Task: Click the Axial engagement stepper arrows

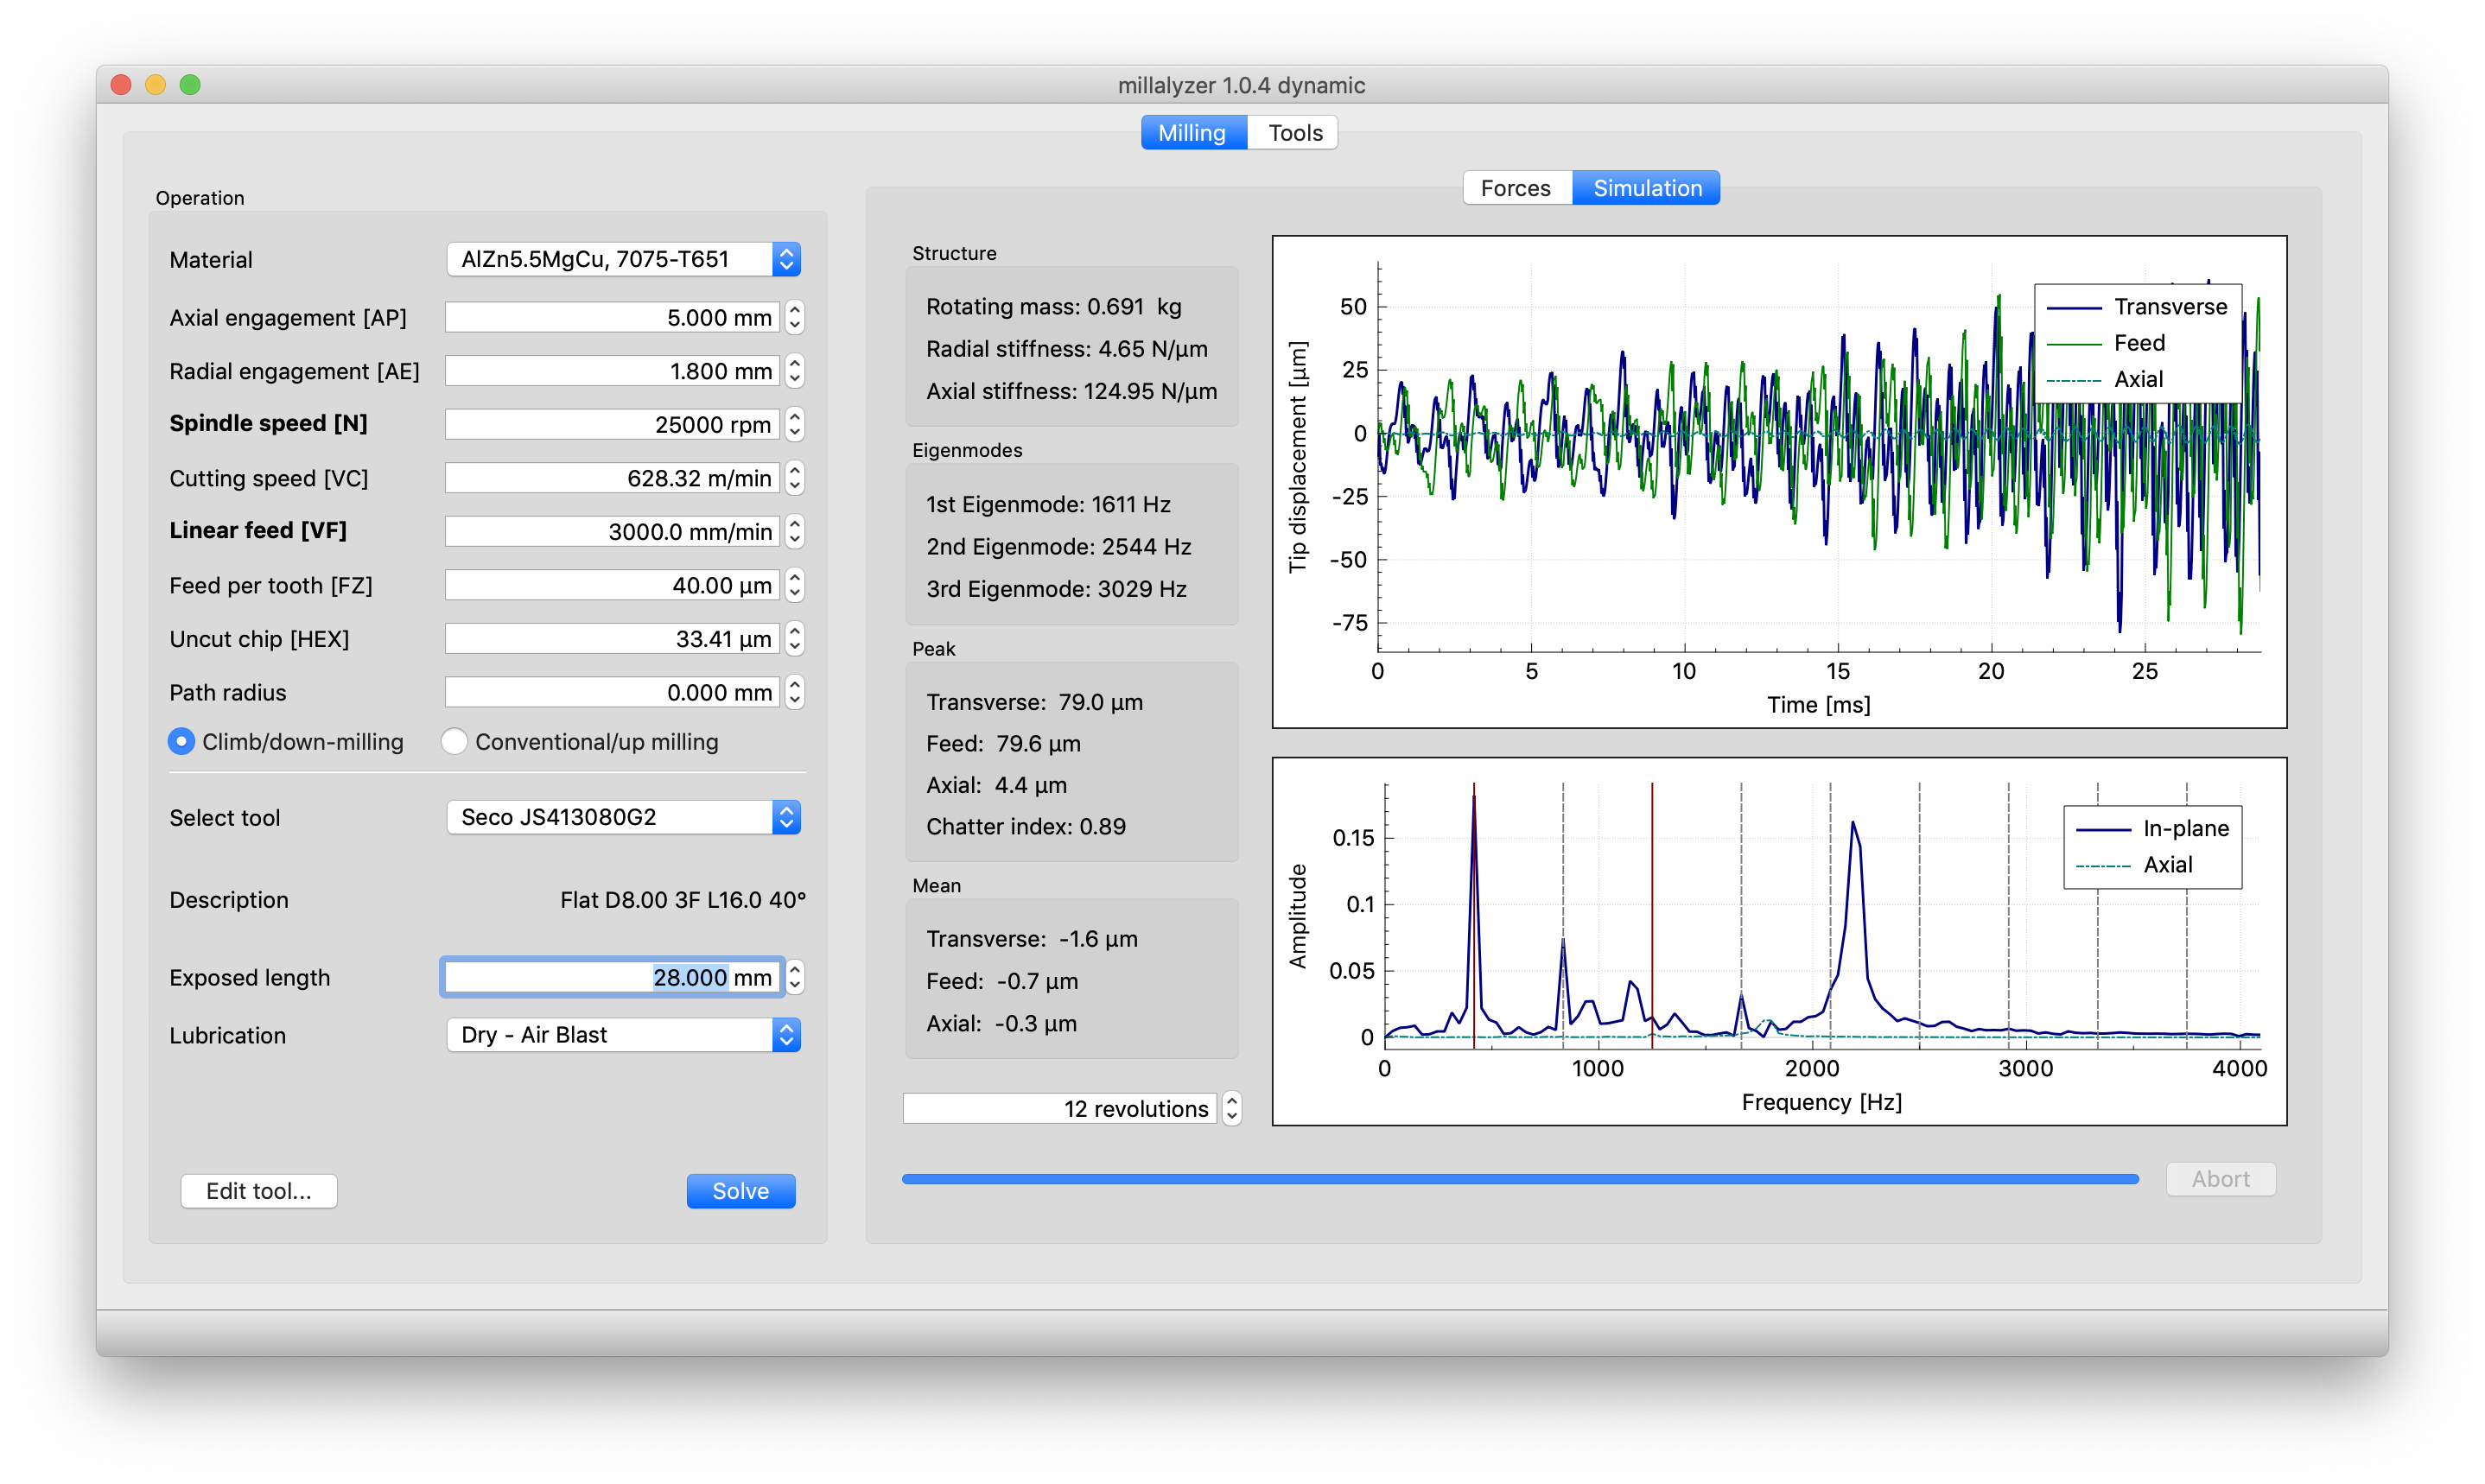Action: click(x=795, y=318)
